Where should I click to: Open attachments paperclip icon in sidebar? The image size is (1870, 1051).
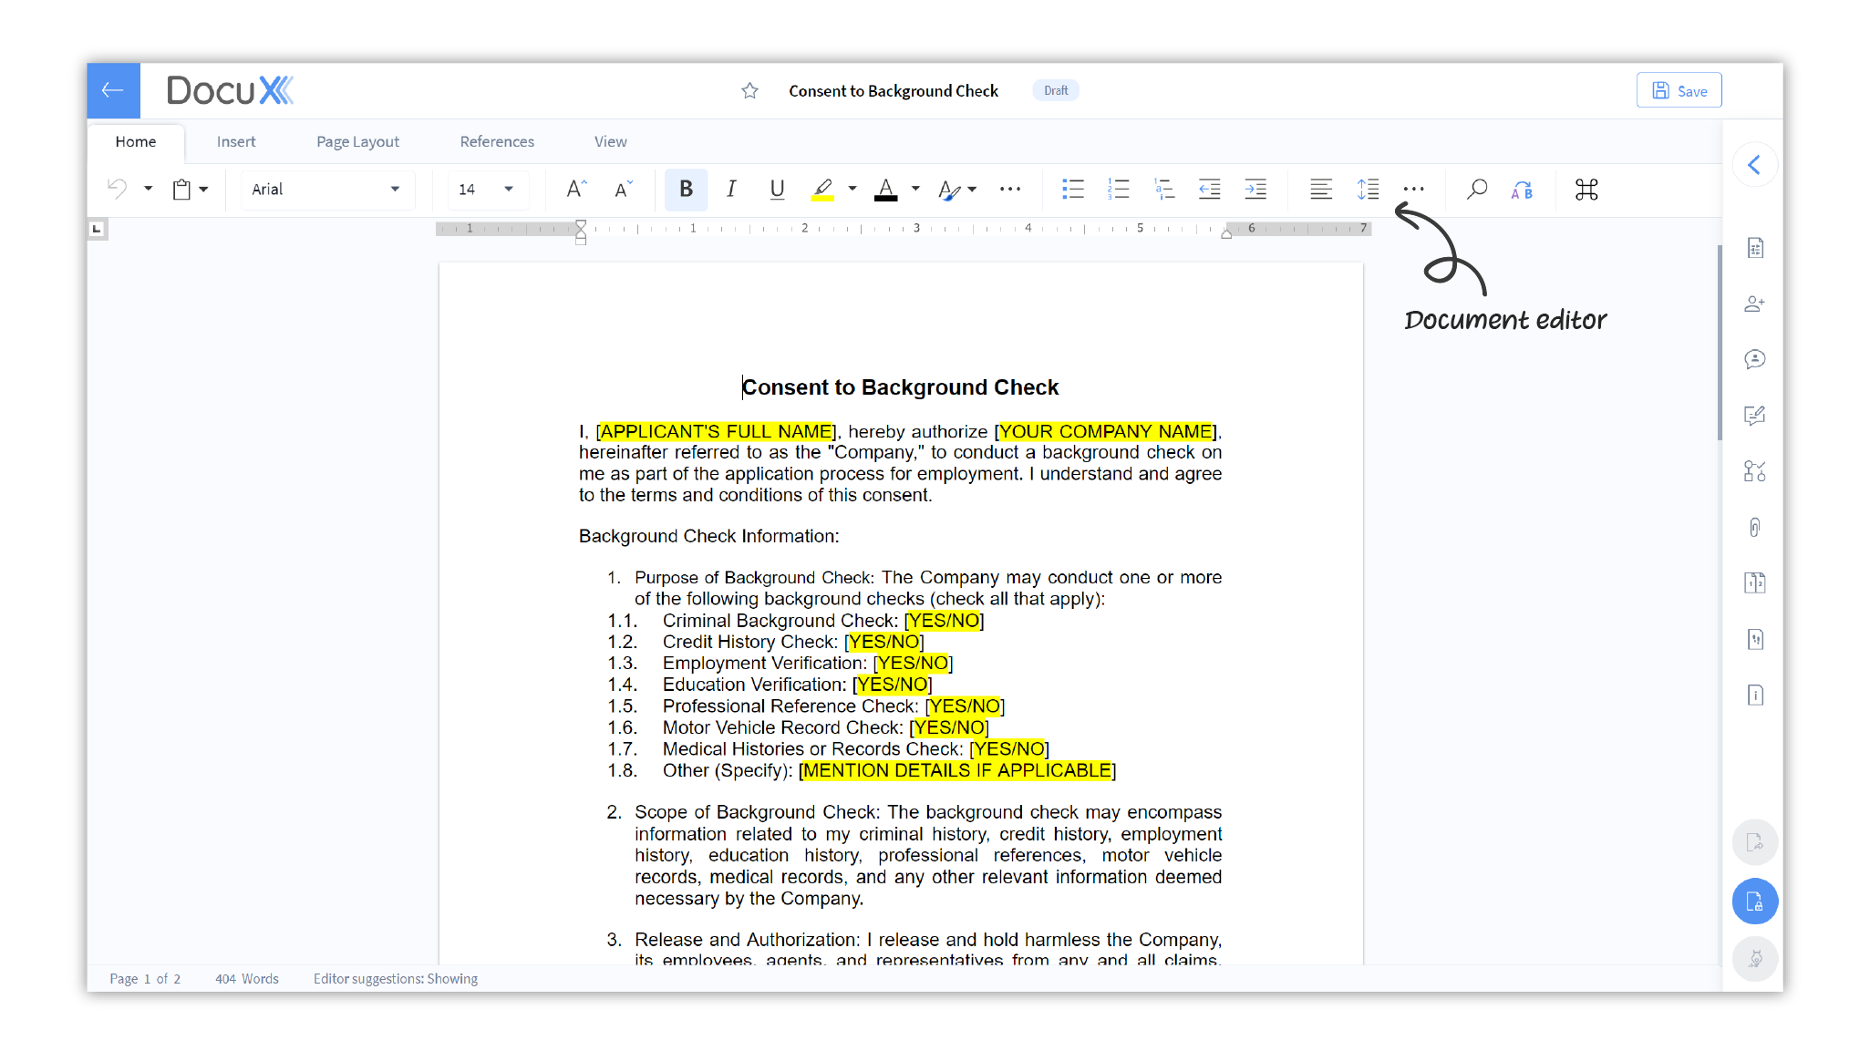(1755, 527)
